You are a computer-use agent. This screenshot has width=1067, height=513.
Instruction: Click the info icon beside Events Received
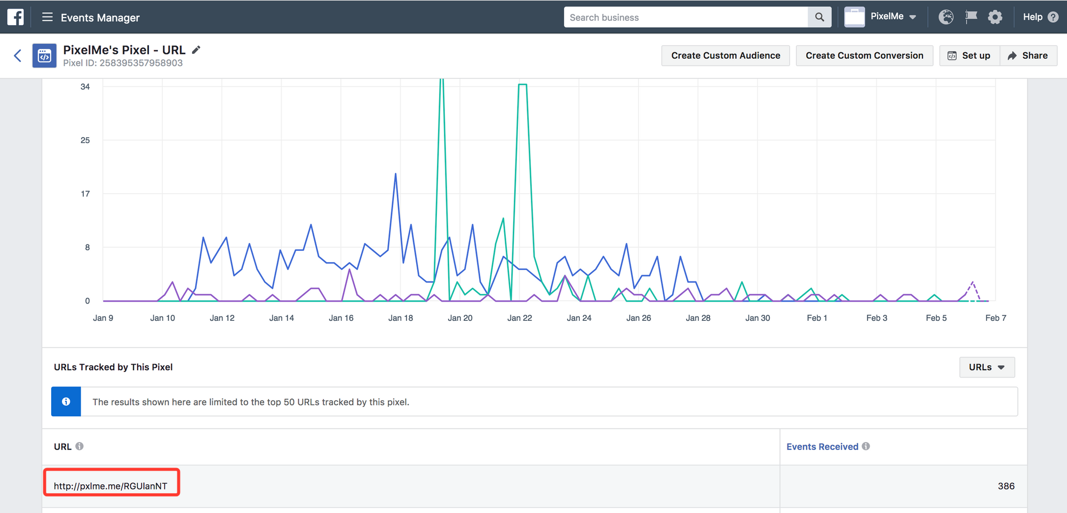(x=866, y=446)
